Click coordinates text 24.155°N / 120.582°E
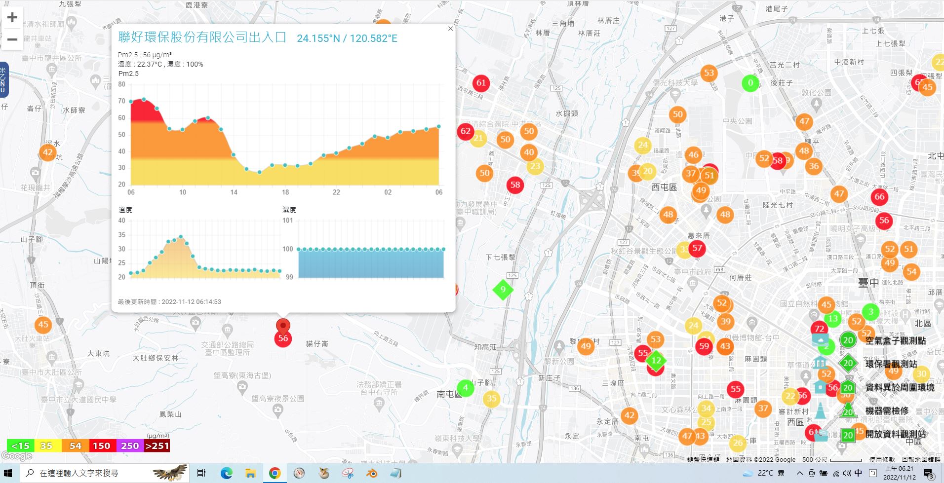 pyautogui.click(x=347, y=38)
